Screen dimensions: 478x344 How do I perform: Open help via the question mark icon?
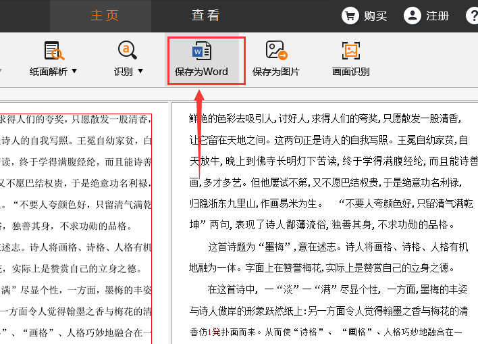pyautogui.click(x=472, y=16)
